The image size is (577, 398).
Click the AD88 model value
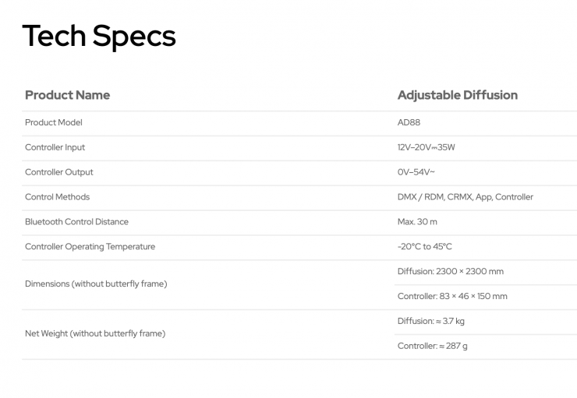tap(409, 122)
